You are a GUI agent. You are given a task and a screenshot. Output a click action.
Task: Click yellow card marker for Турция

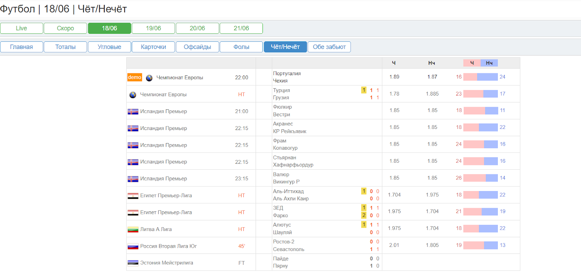coord(364,90)
